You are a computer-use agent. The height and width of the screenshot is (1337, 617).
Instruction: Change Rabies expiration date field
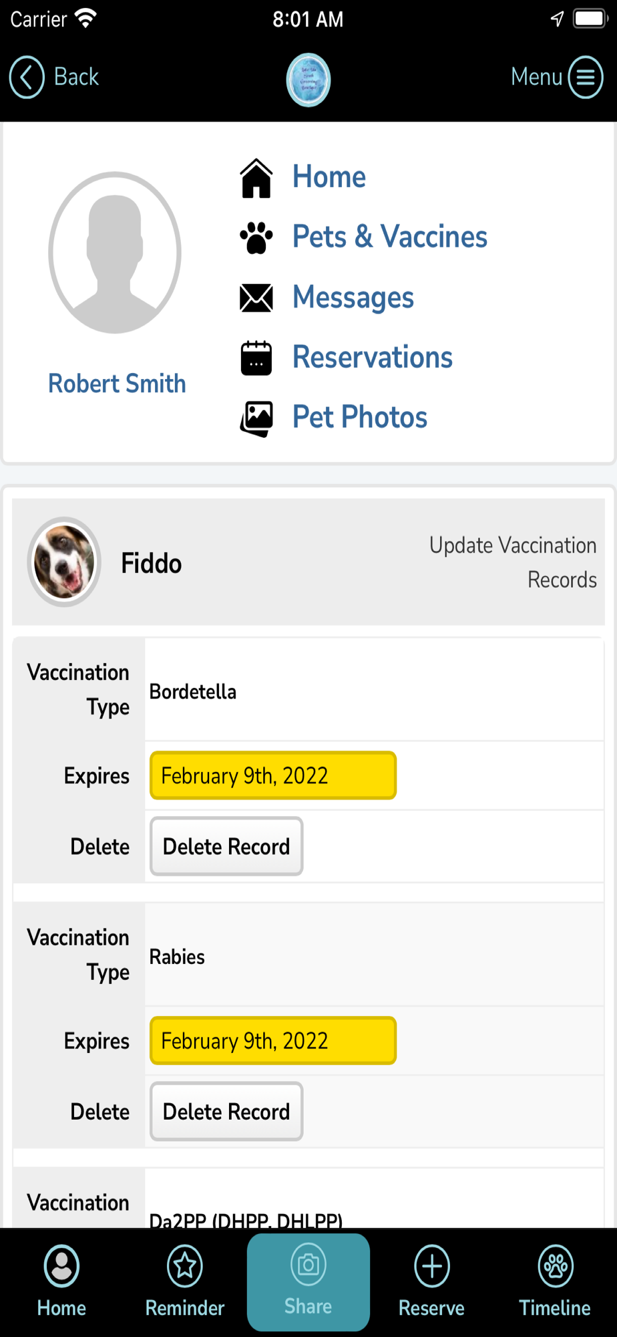point(273,1041)
